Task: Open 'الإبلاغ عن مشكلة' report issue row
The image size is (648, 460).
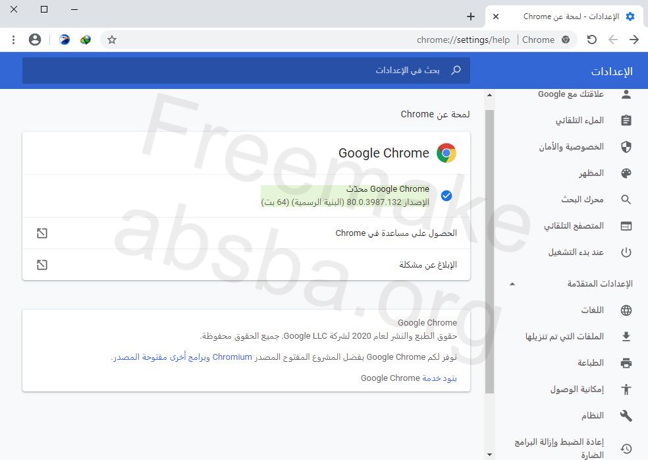Action: [246, 265]
